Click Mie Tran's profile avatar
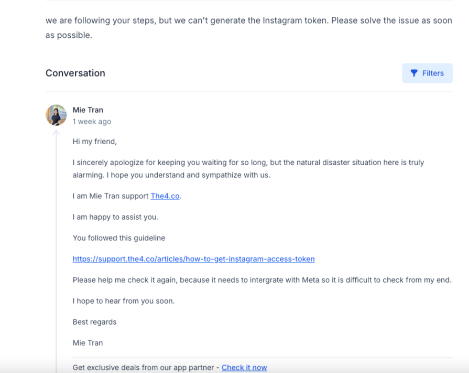Viewport: 469px width, 373px height. pyautogui.click(x=56, y=115)
